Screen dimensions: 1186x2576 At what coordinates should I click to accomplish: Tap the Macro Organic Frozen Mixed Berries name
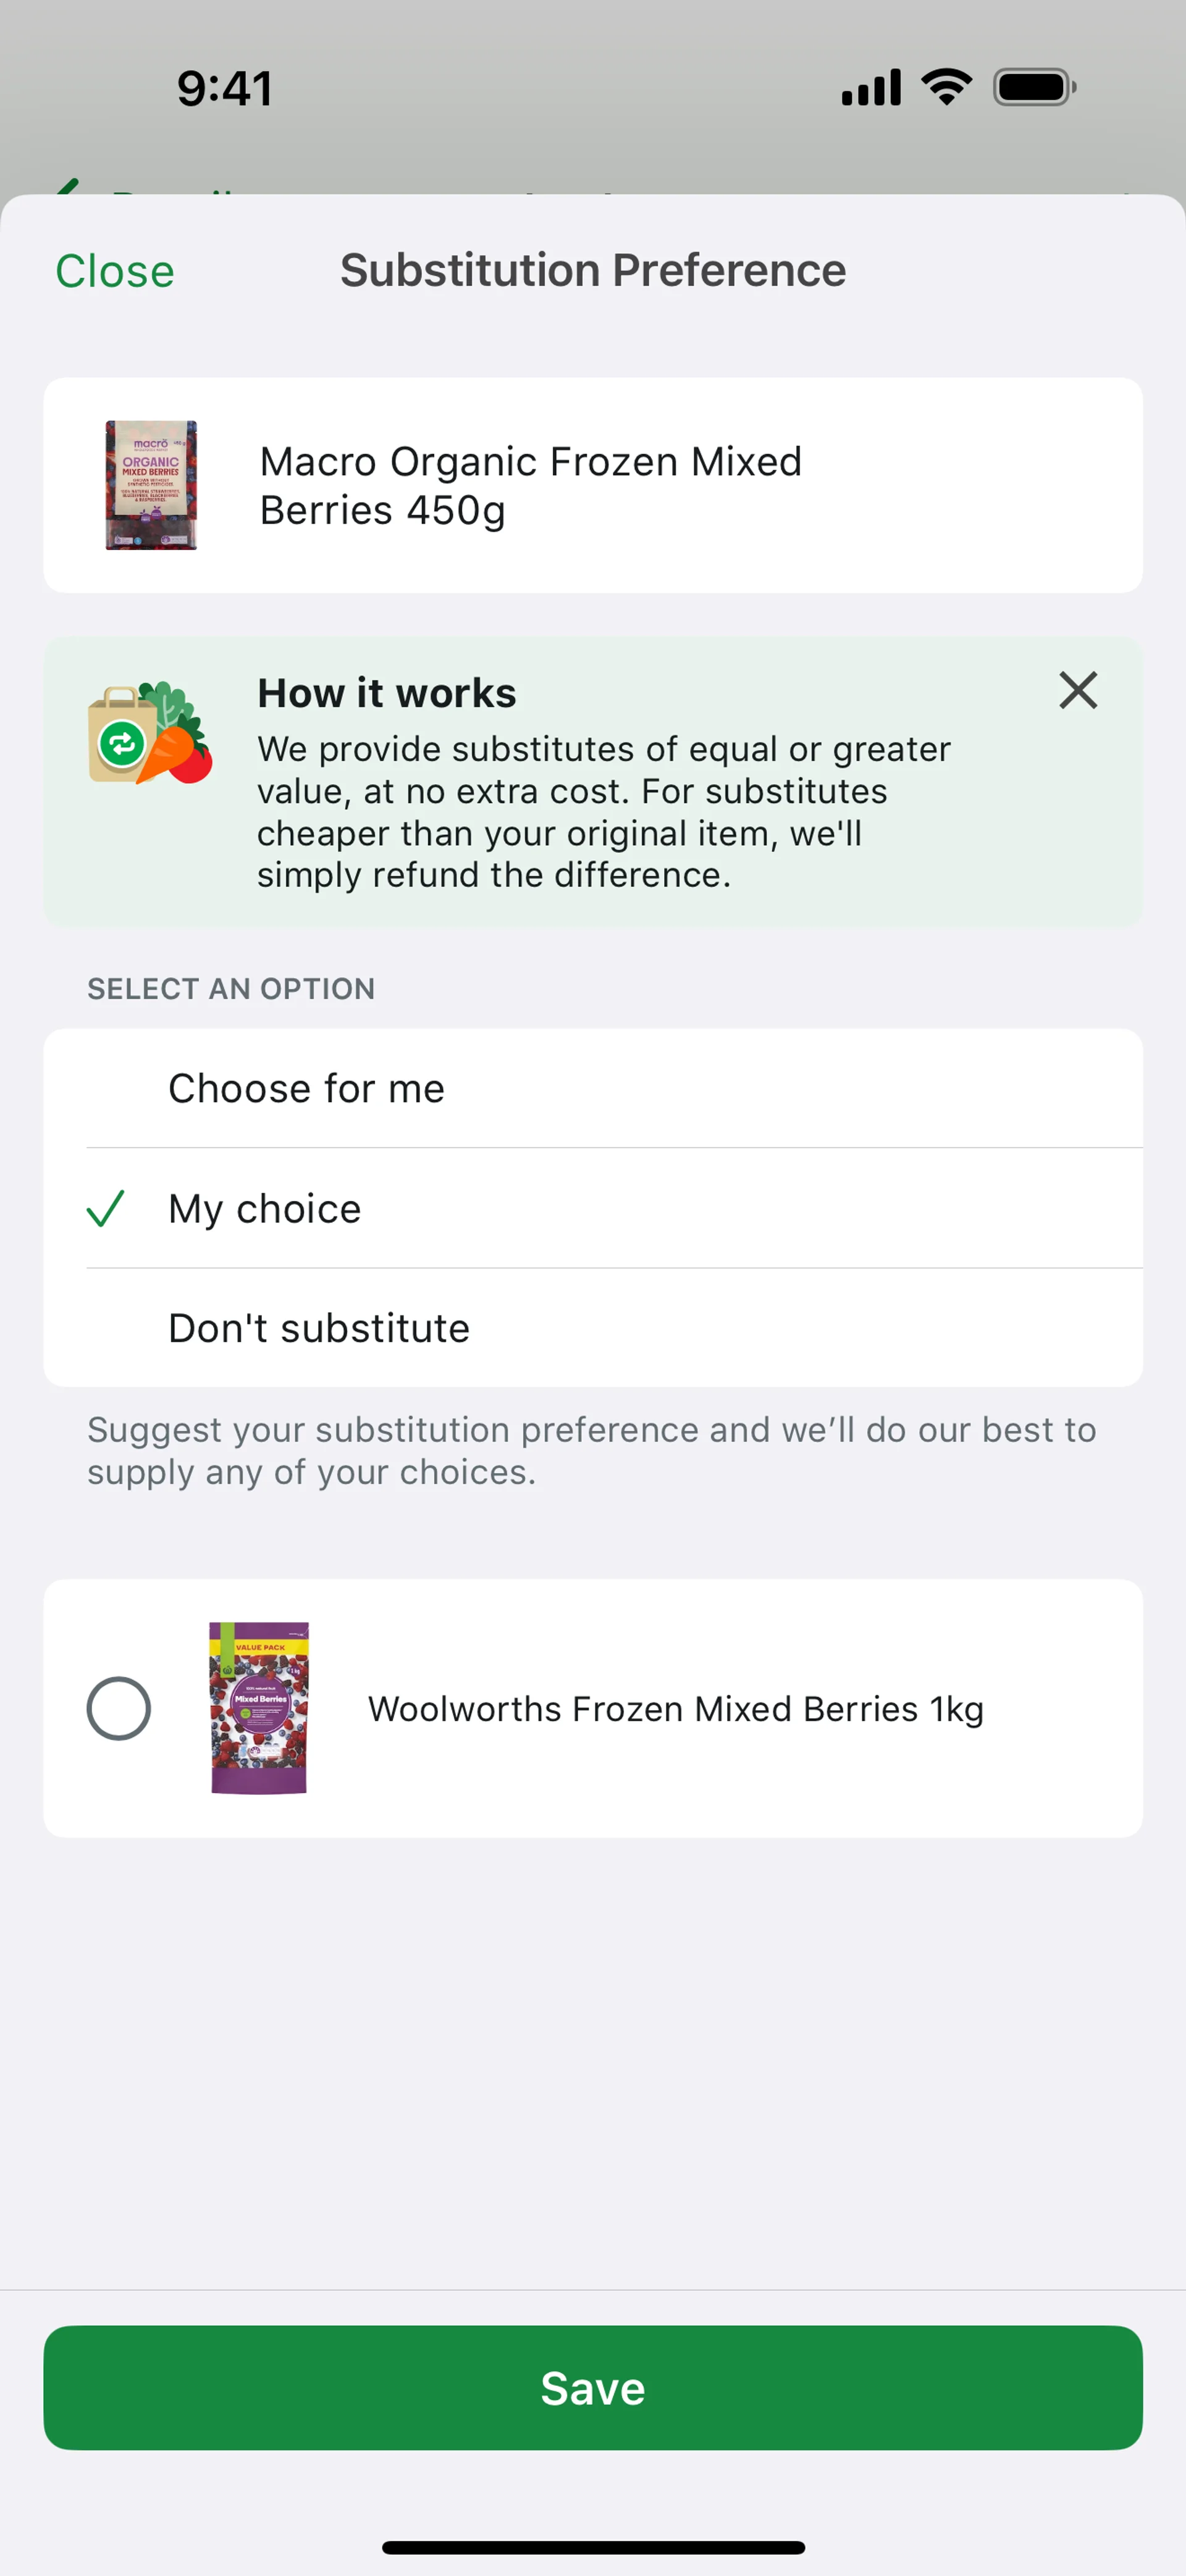pyautogui.click(x=531, y=485)
